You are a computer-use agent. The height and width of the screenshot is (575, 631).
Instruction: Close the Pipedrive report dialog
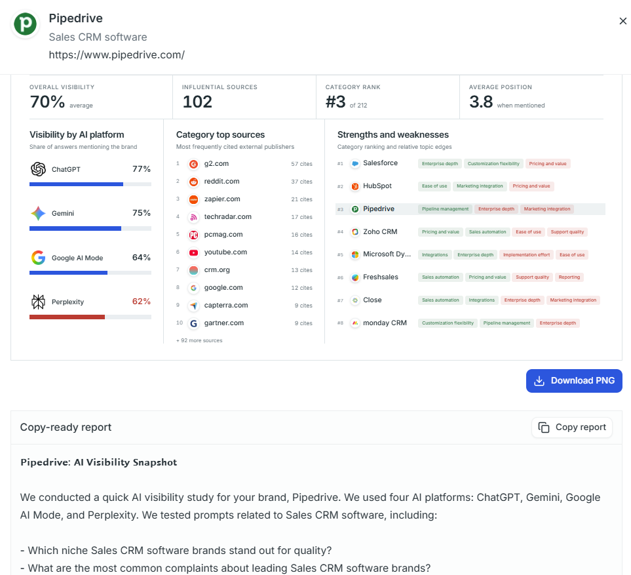[x=622, y=21]
